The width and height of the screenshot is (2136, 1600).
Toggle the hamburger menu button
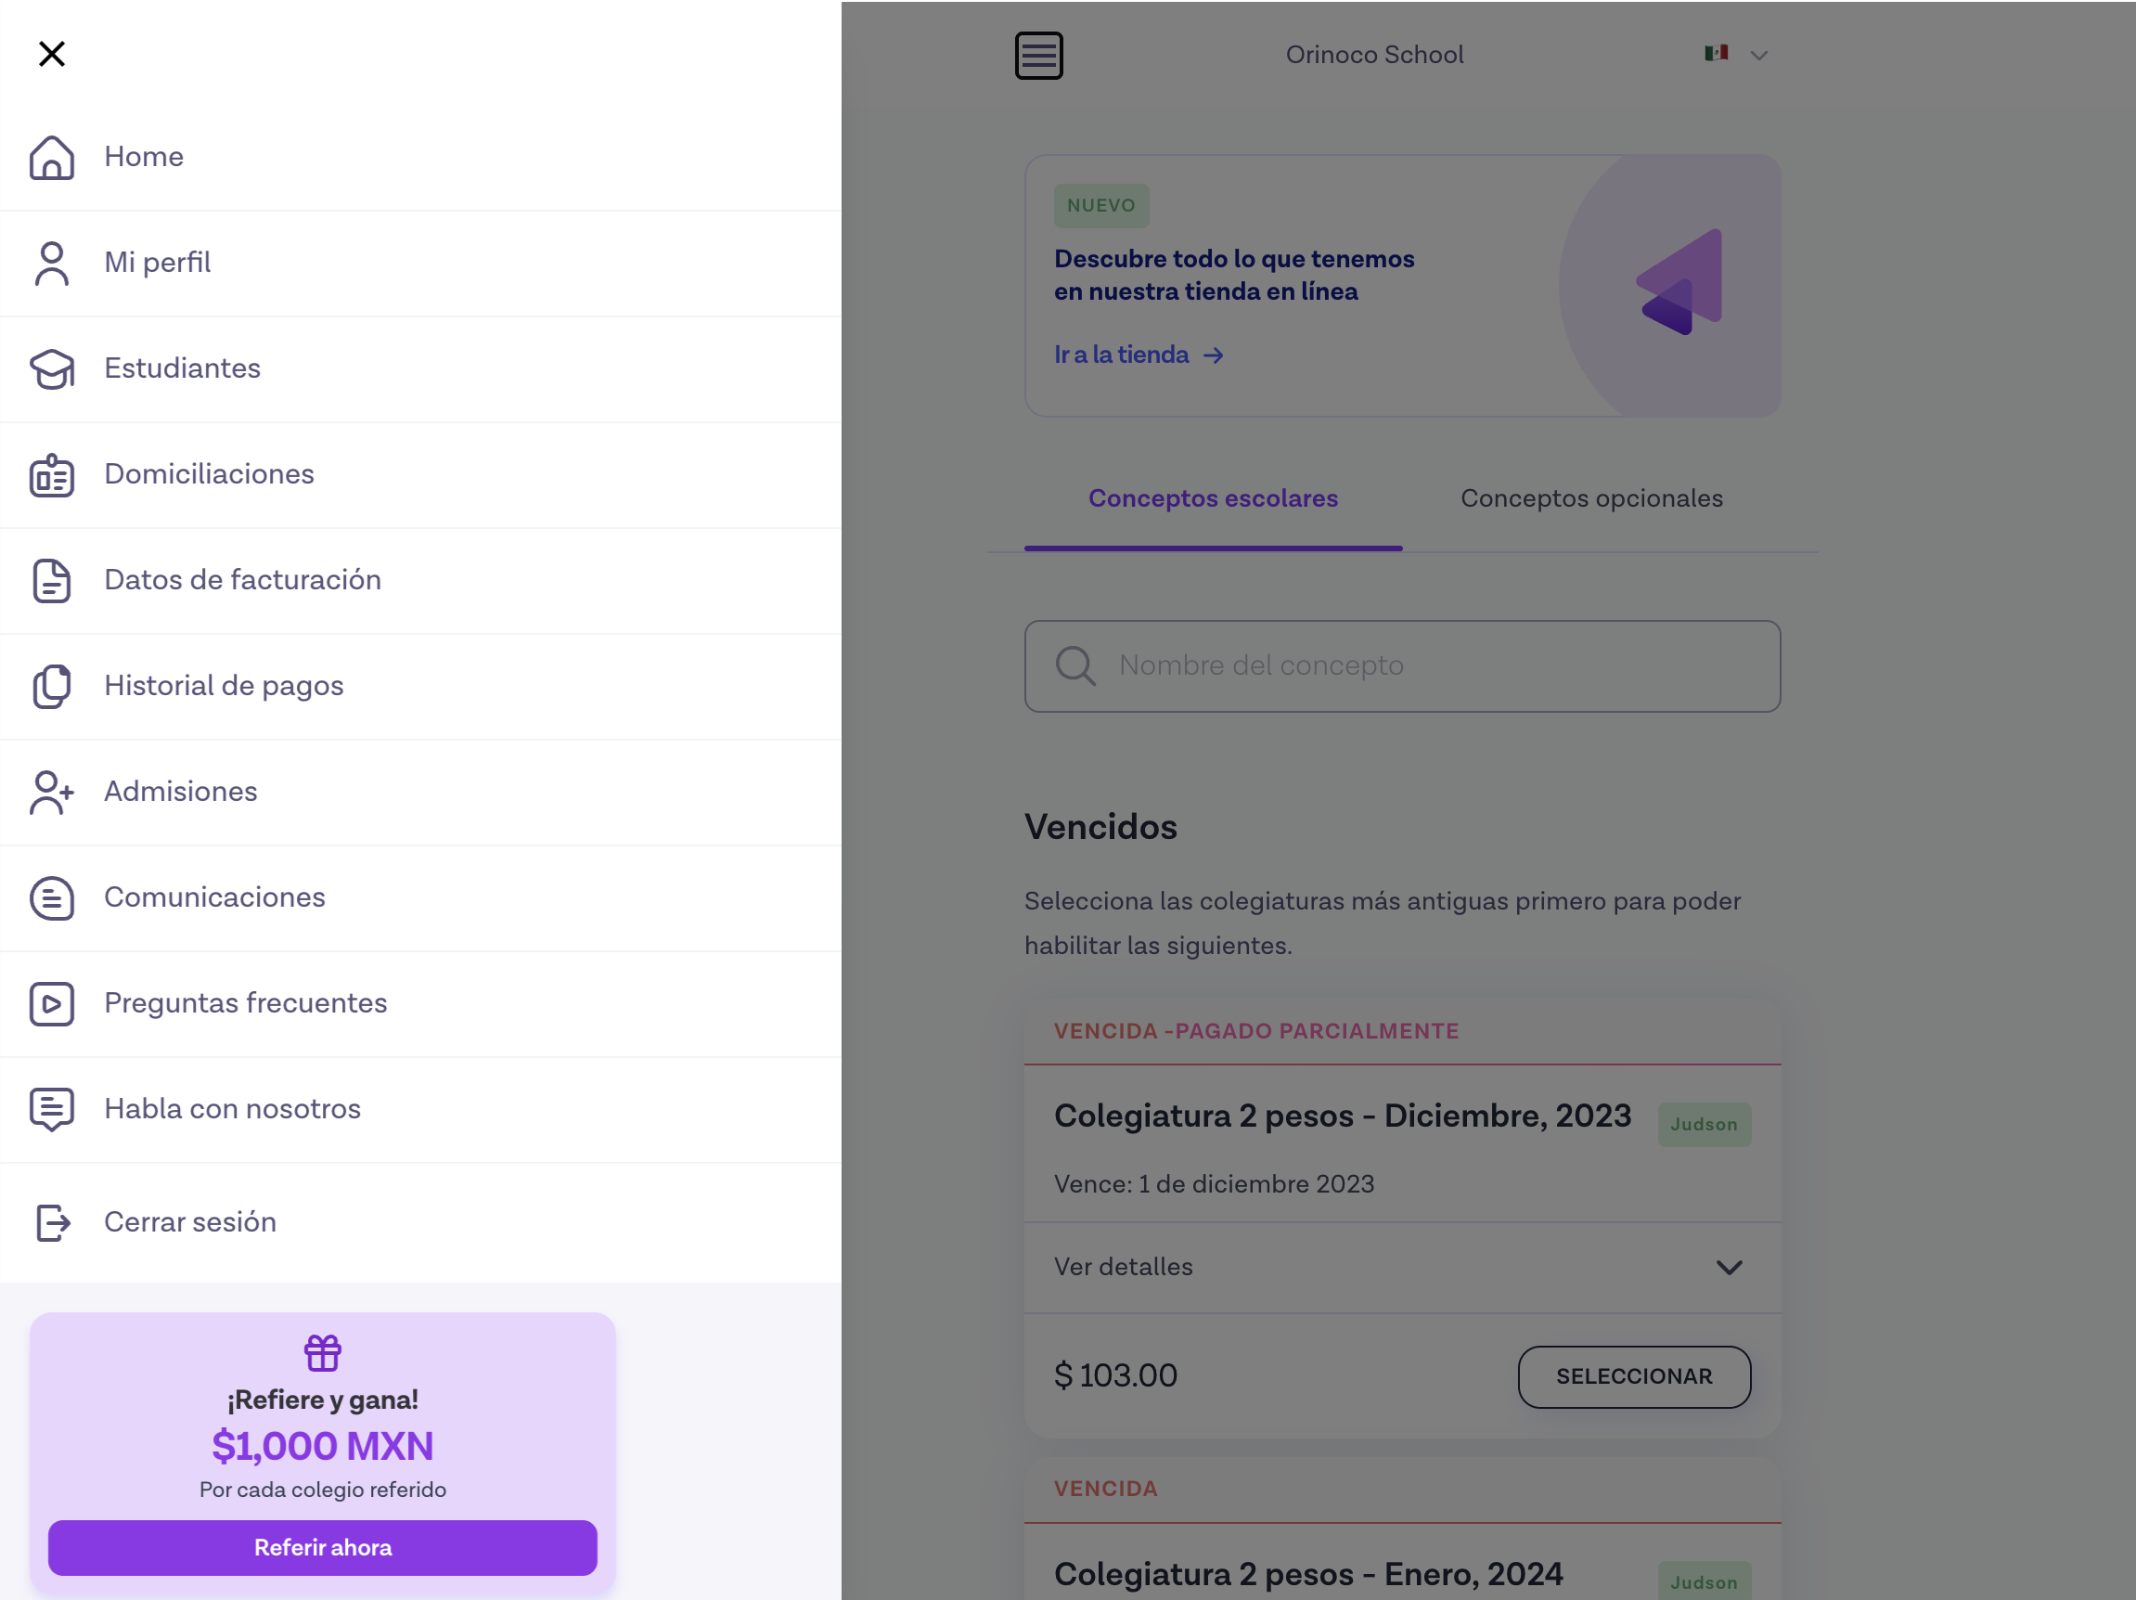click(1038, 55)
